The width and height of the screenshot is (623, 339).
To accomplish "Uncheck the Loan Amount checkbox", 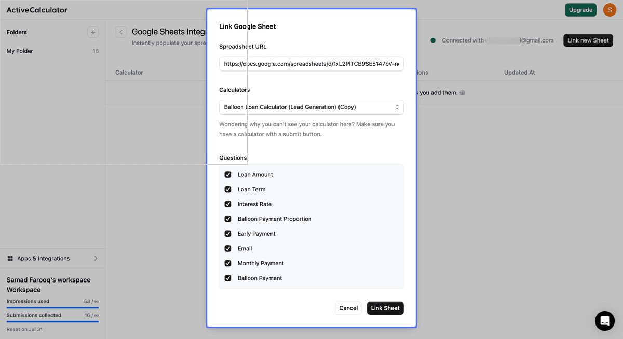I will pos(228,175).
